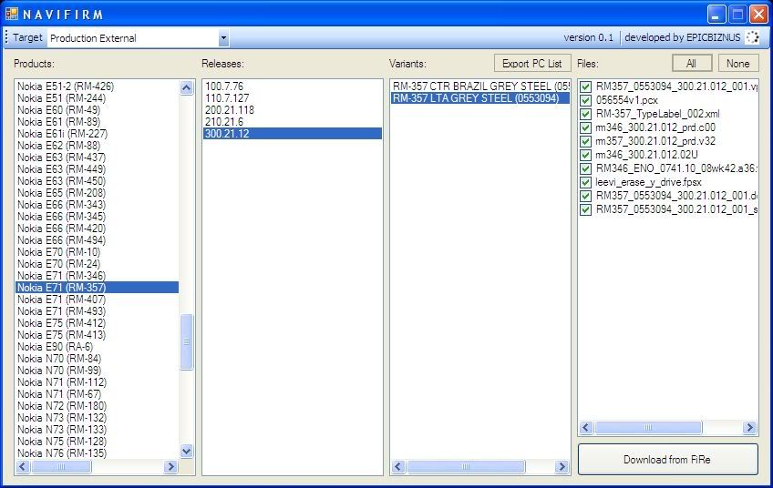The width and height of the screenshot is (773, 488).
Task: Select Nokia E75 (RM-412)
Action: (98, 322)
